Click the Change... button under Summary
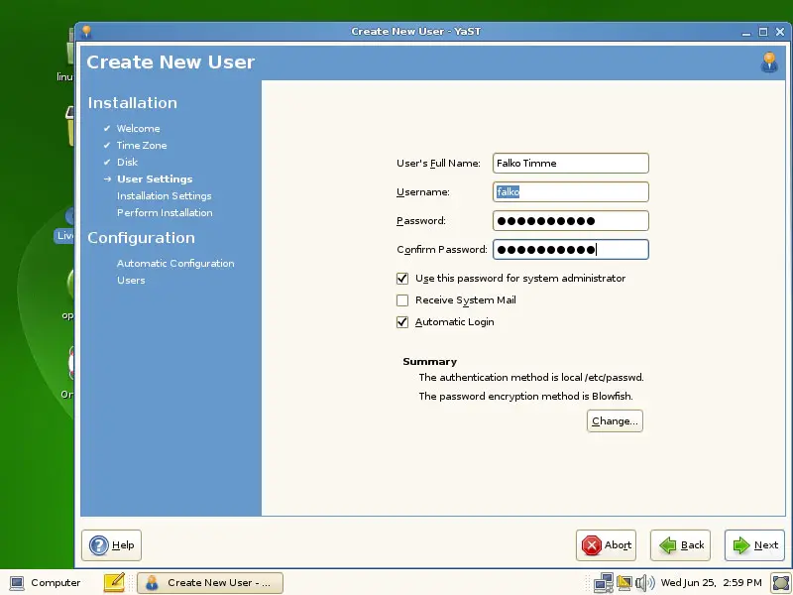 click(x=615, y=420)
